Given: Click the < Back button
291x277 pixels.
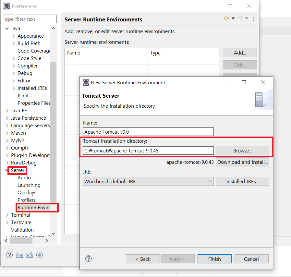Looking at the screenshot, I should (143, 259).
